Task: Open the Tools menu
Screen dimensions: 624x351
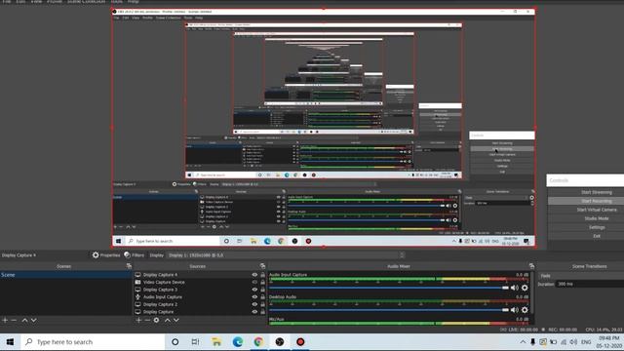Action: (117, 2)
